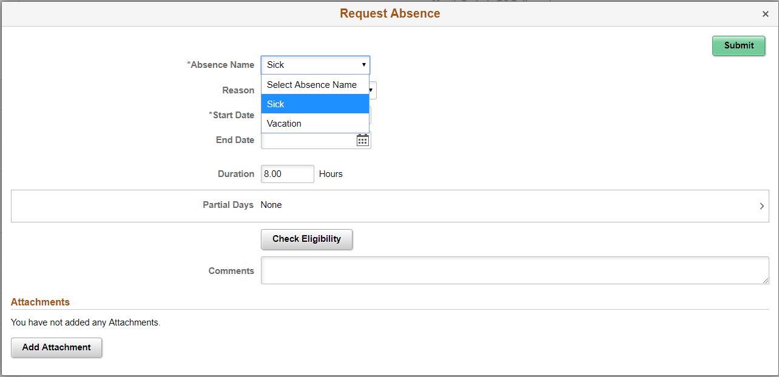
Task: Click the X in the top-right corner
Action: point(765,13)
